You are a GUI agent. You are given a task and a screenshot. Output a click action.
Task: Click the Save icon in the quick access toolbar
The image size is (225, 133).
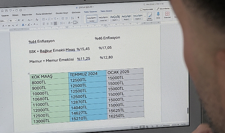coord(6,11)
